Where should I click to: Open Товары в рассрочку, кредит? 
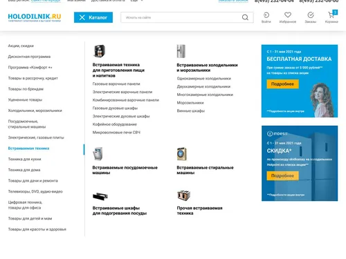coord(33,78)
